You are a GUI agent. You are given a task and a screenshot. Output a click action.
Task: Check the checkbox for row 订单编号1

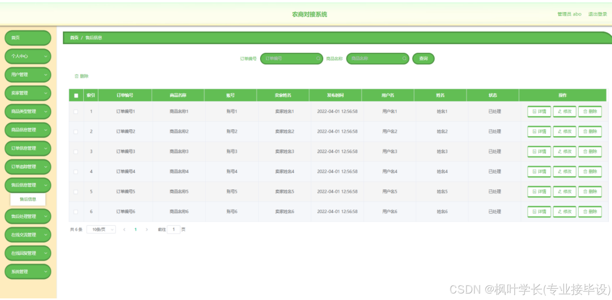(76, 111)
